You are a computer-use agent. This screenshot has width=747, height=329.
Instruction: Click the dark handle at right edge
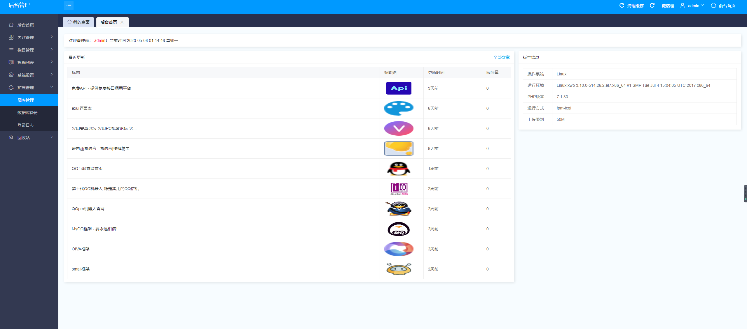(x=746, y=194)
